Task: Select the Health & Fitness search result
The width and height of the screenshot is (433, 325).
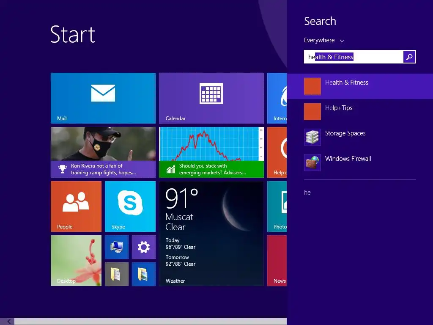Action: [360, 86]
